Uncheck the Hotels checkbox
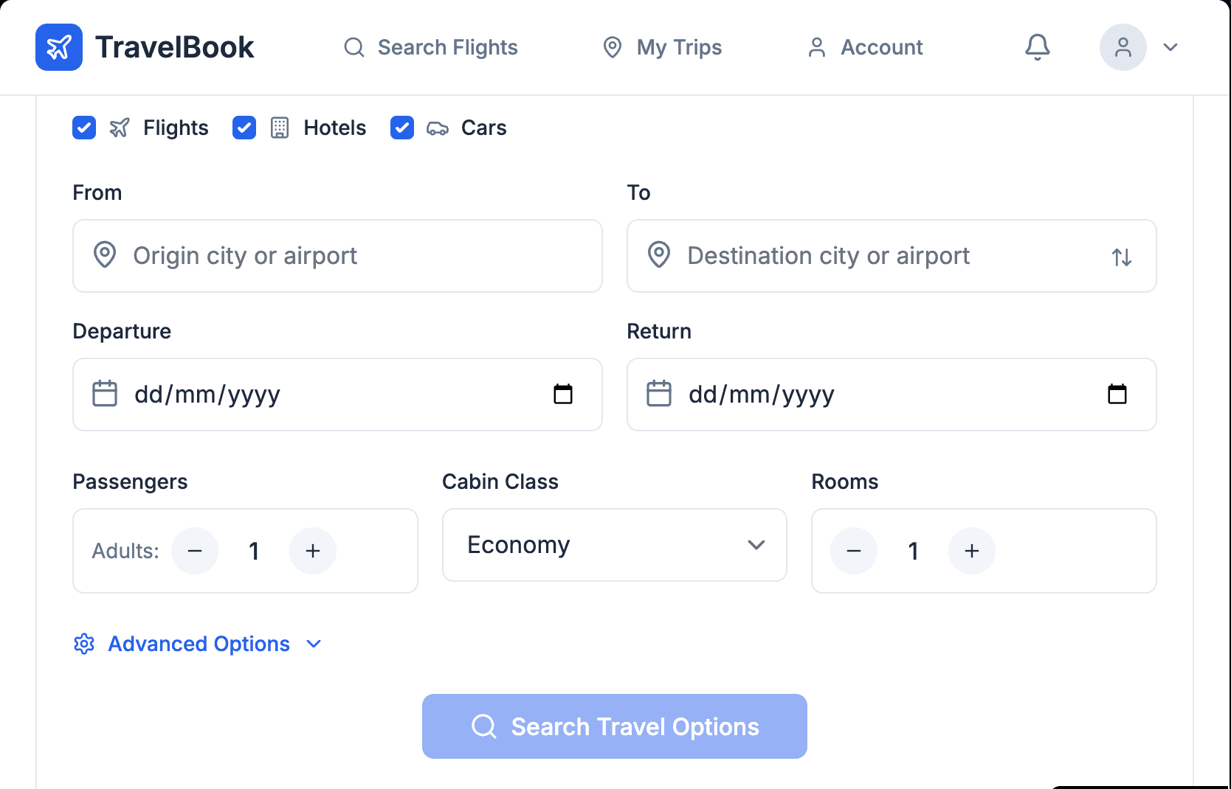 click(x=244, y=128)
